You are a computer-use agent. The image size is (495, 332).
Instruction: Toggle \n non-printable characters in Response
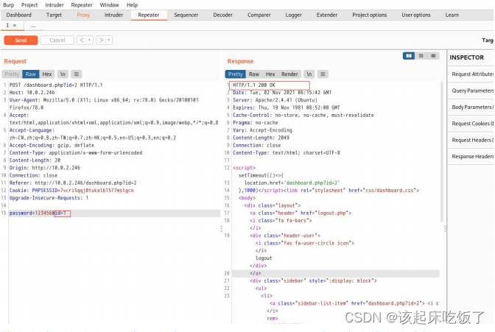pos(309,74)
